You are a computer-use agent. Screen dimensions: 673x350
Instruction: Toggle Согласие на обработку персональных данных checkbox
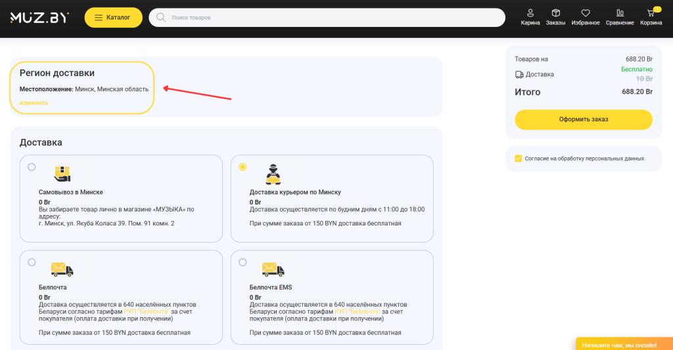pyautogui.click(x=518, y=159)
